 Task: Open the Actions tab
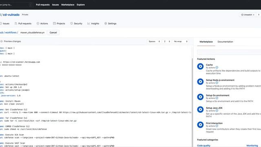pos(44,24)
